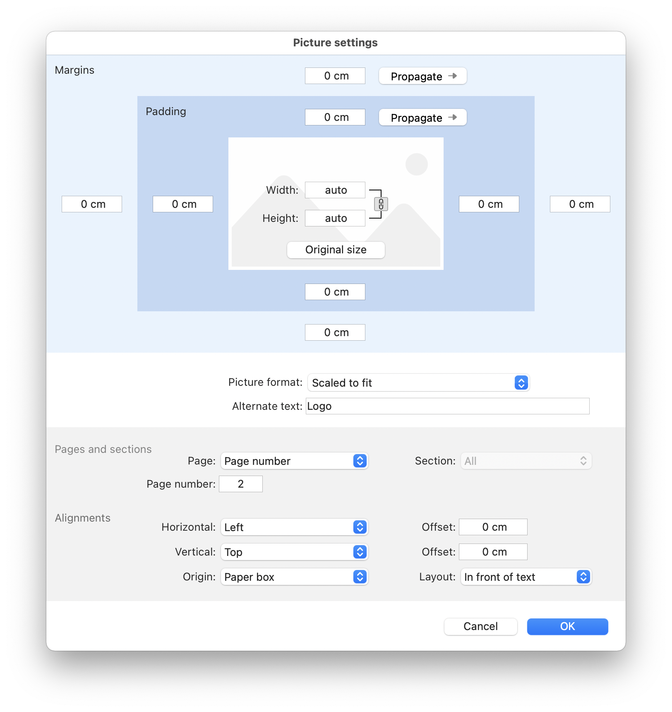
Task: Click the Width input field
Action: pyautogui.click(x=335, y=190)
